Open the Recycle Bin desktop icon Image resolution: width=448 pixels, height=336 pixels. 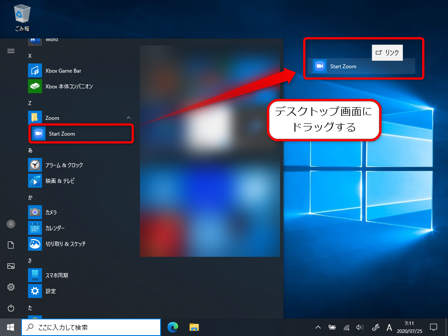pyautogui.click(x=22, y=17)
